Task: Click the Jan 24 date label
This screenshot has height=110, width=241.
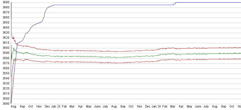Action: click(x=156, y=107)
